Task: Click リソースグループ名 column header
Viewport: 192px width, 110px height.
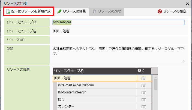Action: (x=95, y=71)
